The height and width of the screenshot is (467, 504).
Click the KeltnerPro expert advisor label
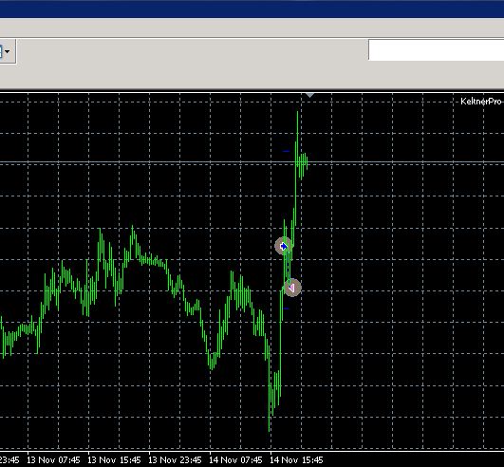click(x=481, y=102)
